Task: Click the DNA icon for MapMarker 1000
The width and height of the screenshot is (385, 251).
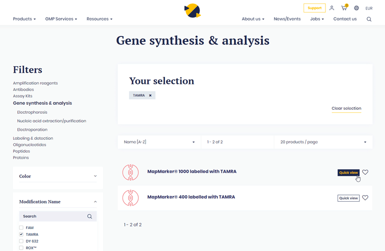Action: click(130, 172)
